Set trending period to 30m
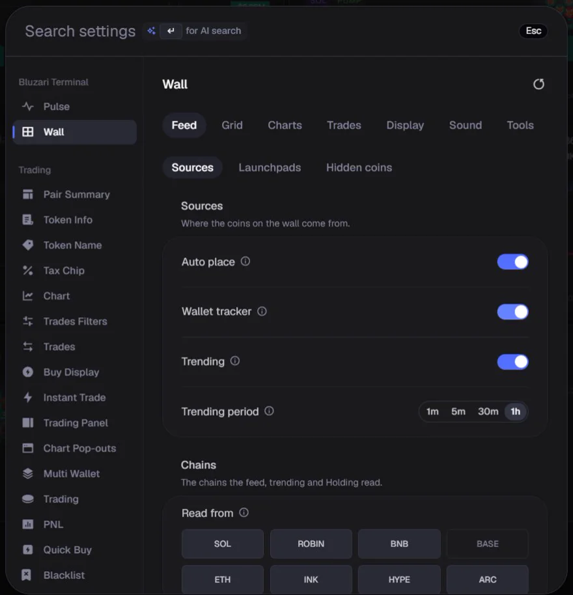Image resolution: width=573 pixels, height=595 pixels. coord(488,411)
